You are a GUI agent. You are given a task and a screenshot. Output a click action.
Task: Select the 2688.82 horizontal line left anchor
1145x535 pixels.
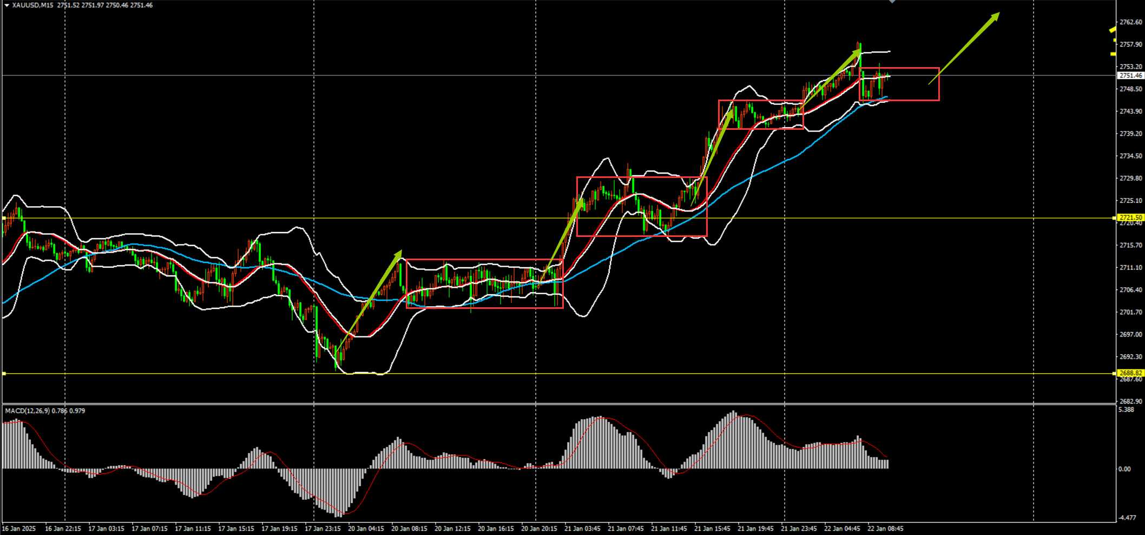click(x=4, y=374)
